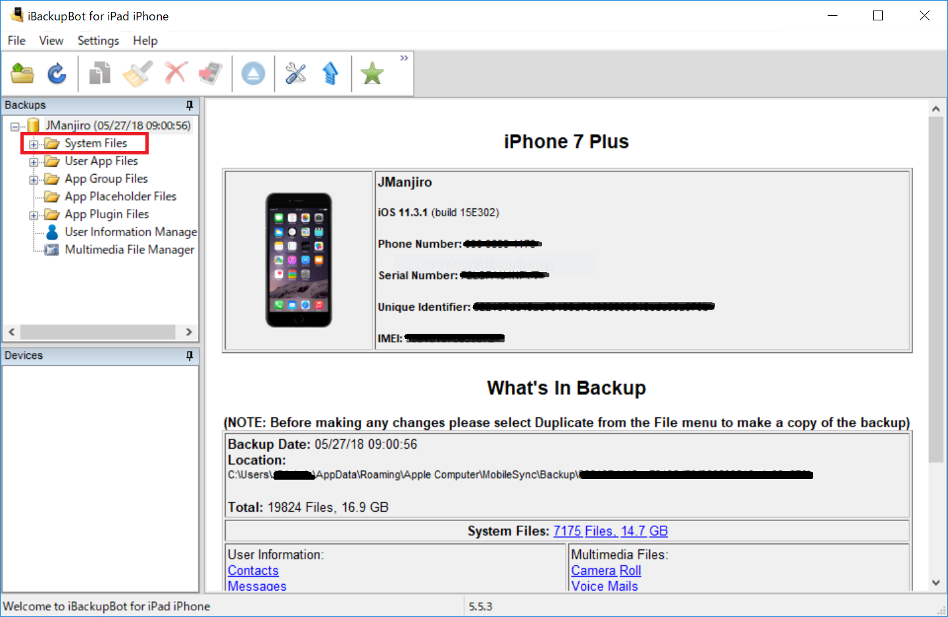948x617 pixels.
Task: Expand the System Files node
Action: pyautogui.click(x=34, y=144)
